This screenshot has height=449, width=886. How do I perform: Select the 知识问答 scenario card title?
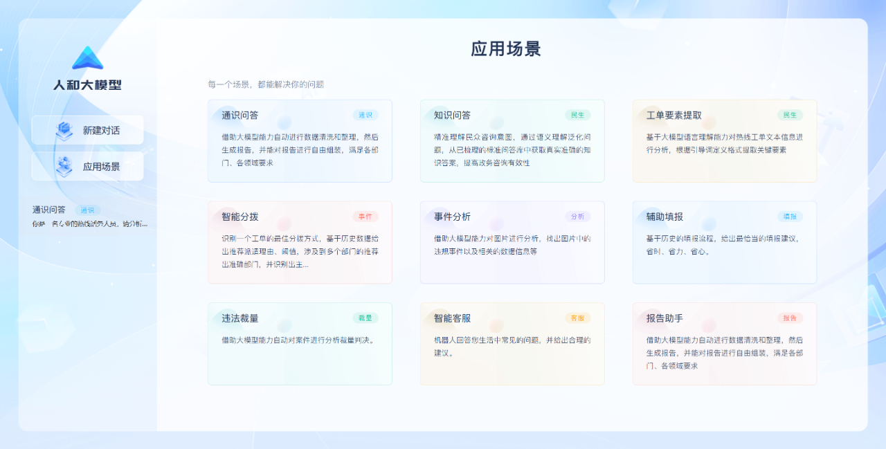[452, 116]
